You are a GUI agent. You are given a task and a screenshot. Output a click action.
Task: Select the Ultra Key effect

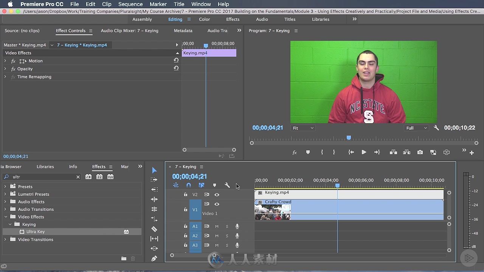click(36, 232)
